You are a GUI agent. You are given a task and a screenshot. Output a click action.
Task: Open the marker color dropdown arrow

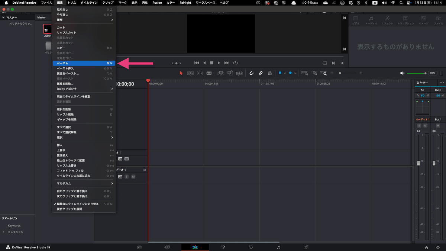(295, 73)
